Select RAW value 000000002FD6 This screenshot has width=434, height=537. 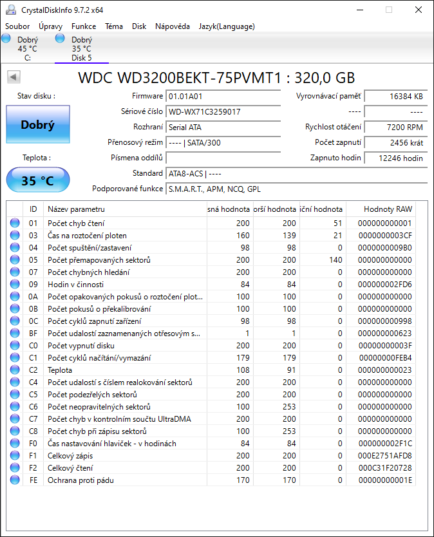[x=384, y=284]
